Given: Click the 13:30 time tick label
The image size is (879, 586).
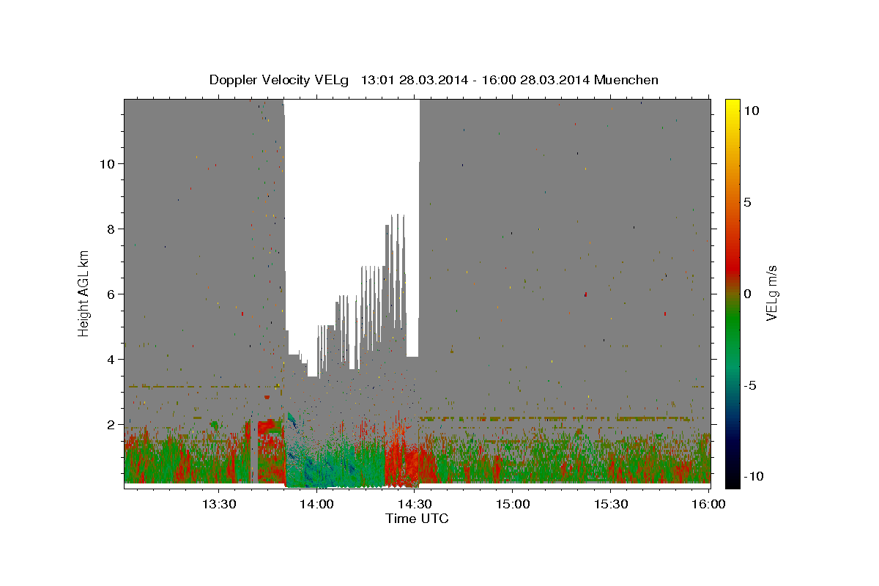Looking at the screenshot, I should (219, 505).
